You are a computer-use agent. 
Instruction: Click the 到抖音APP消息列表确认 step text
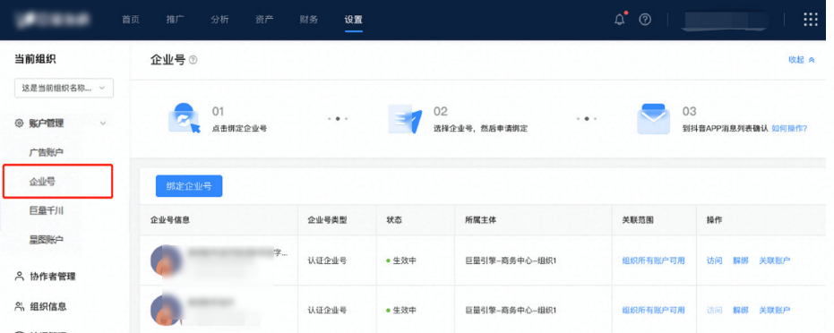pos(726,128)
